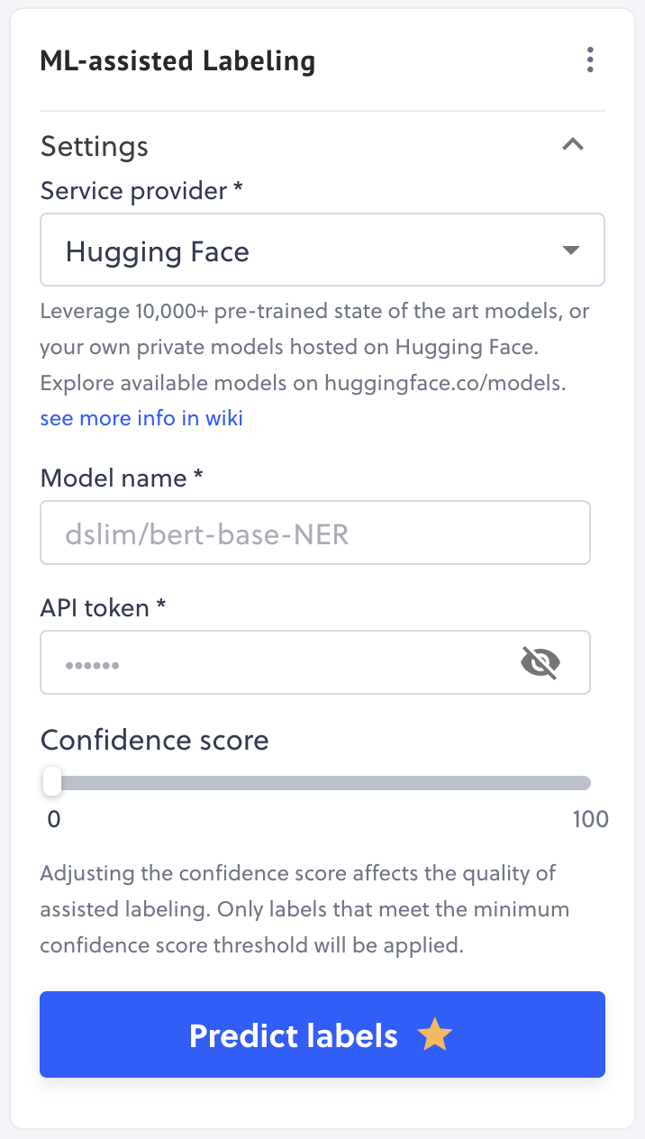Image resolution: width=645 pixels, height=1139 pixels.
Task: Focus the API token password field
Action: [279, 663]
